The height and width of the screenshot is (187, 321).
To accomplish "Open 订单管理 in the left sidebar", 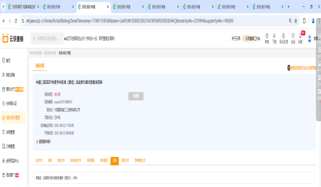I will [8, 146].
